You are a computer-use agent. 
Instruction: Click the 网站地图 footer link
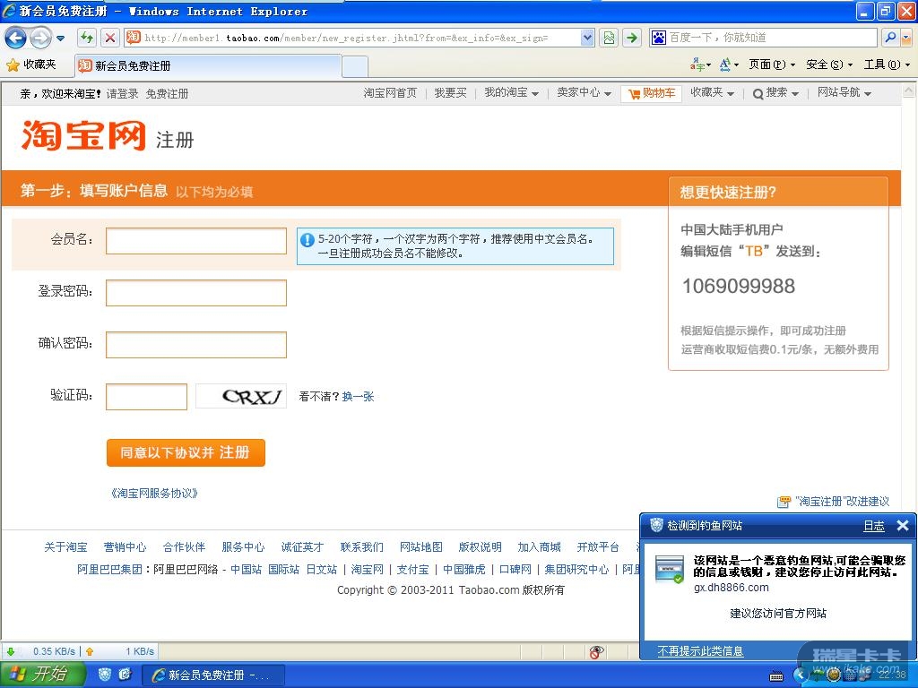421,547
